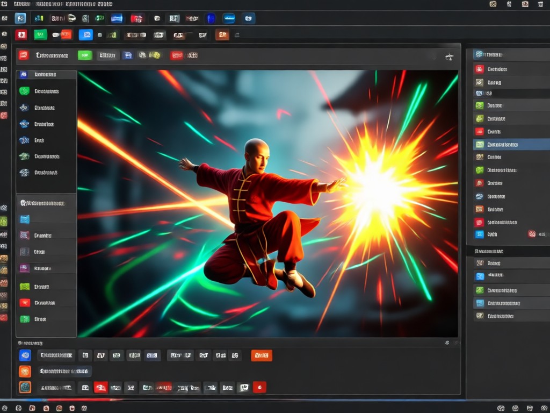Click the orange icon ending the second toolbar row

[x=222, y=35]
